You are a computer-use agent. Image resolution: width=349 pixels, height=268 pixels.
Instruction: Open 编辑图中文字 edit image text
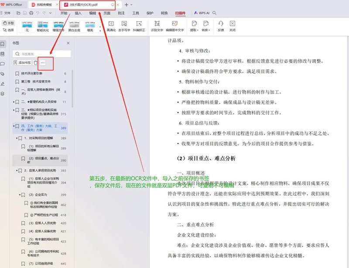tap(175, 26)
